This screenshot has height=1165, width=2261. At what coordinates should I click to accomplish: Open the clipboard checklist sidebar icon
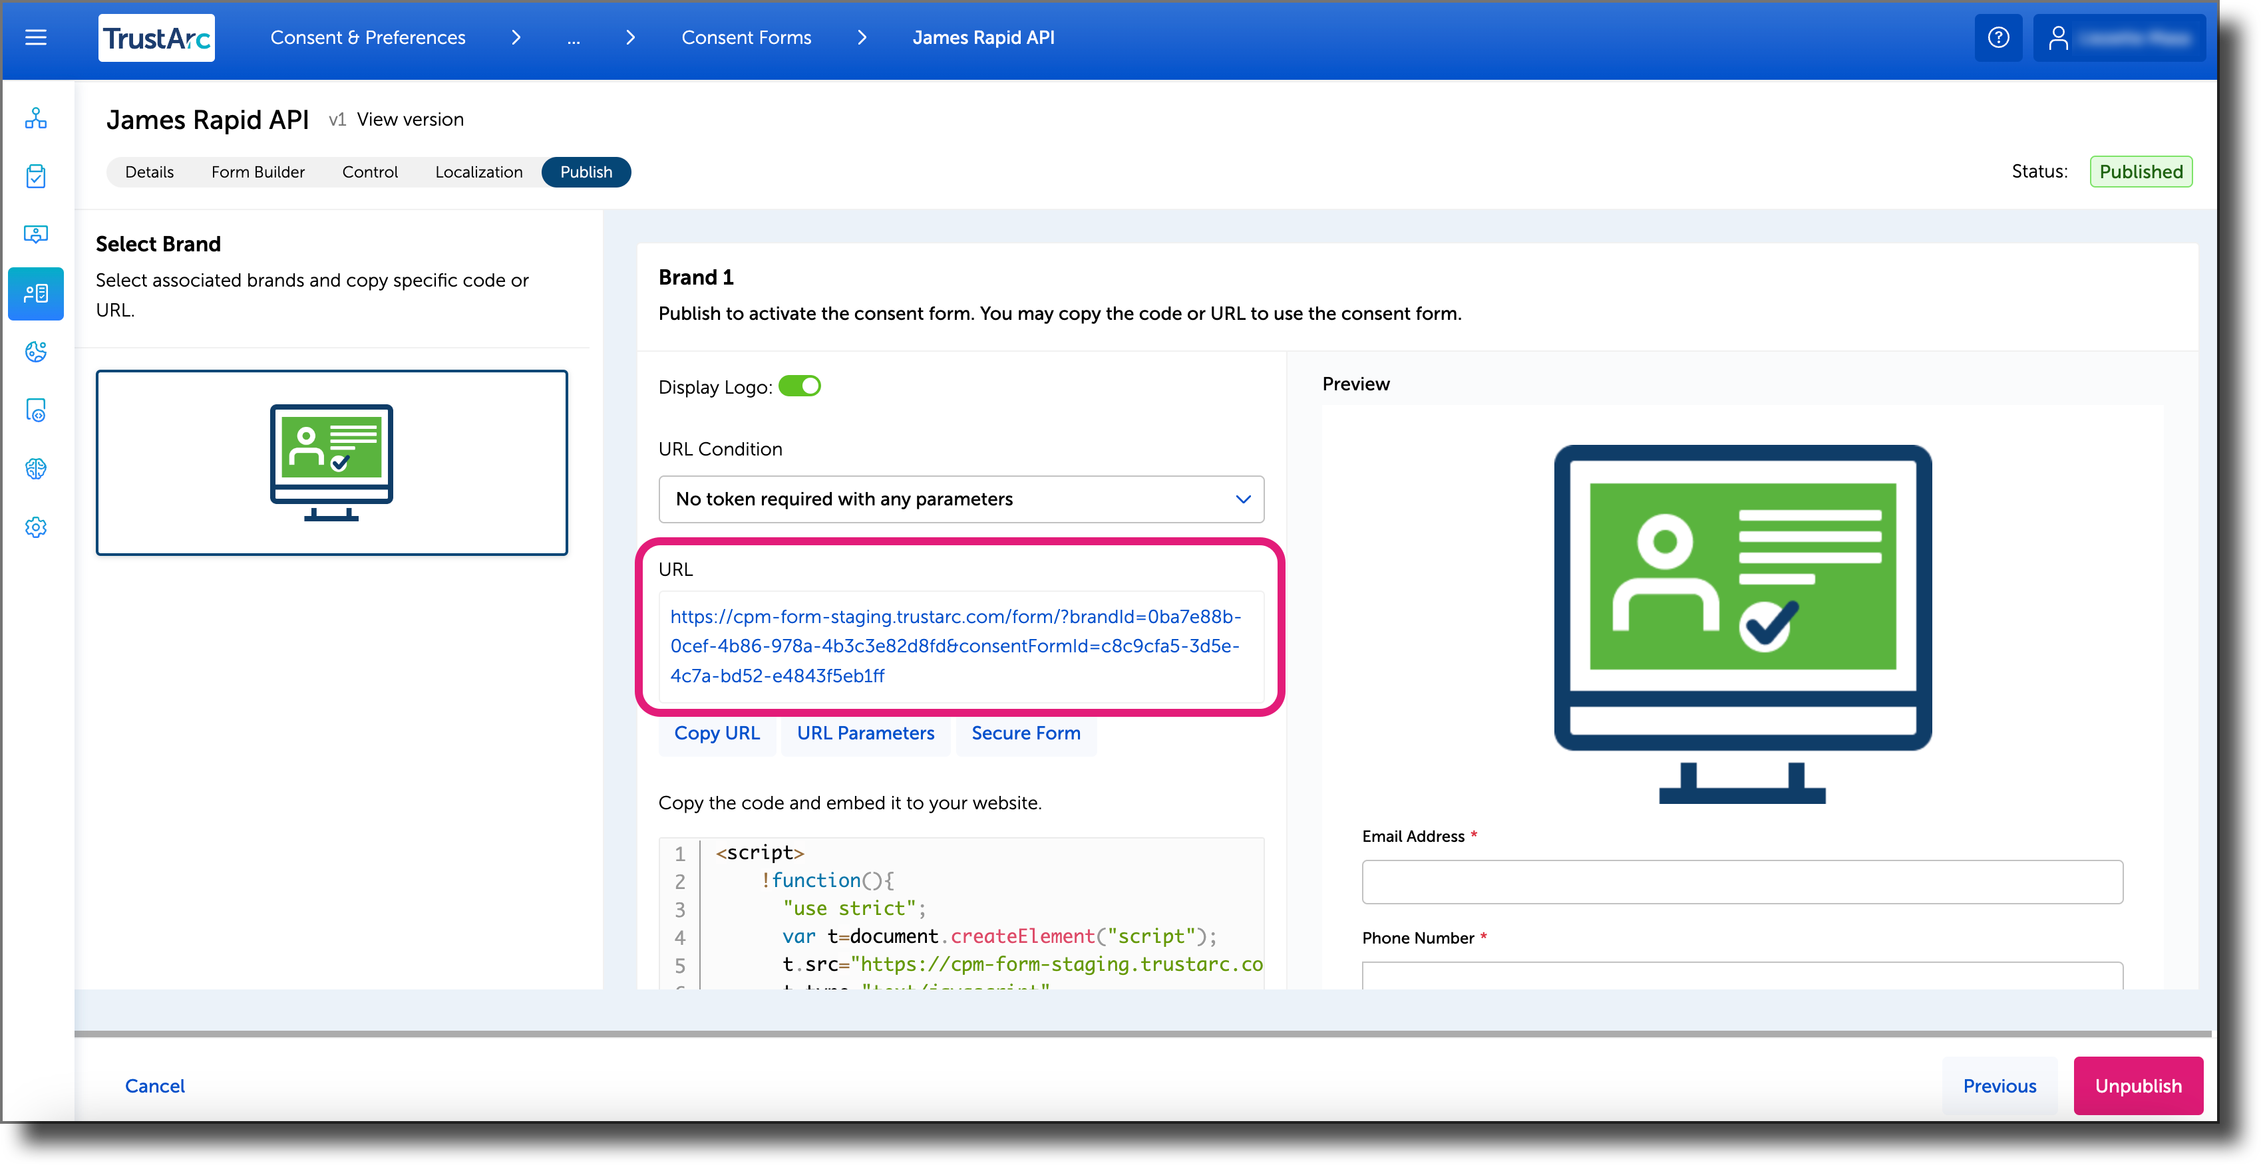tap(36, 176)
